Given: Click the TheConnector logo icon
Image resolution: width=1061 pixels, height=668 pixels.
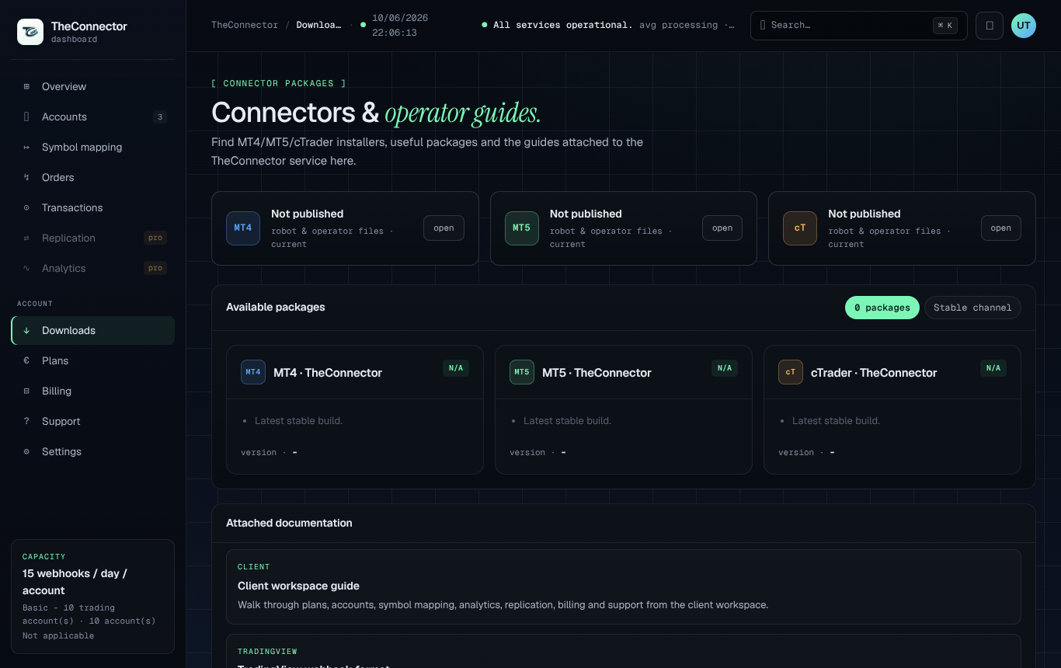Looking at the screenshot, I should point(30,32).
